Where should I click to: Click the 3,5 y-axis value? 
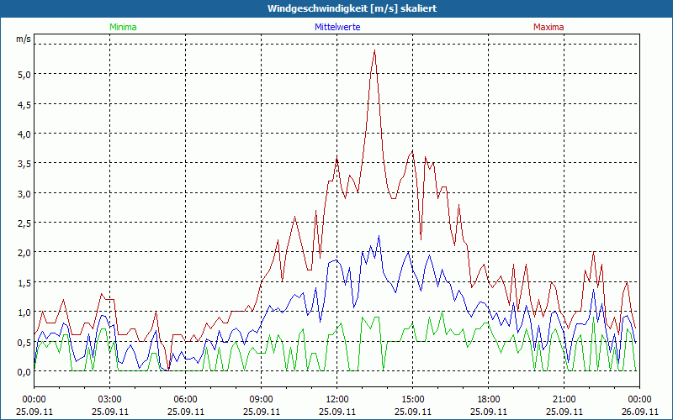(x=24, y=164)
